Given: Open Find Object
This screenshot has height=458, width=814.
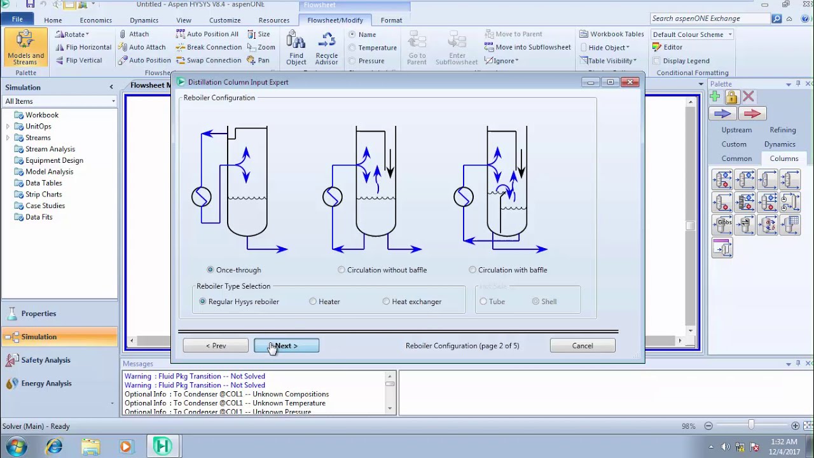Looking at the screenshot, I should [x=296, y=49].
